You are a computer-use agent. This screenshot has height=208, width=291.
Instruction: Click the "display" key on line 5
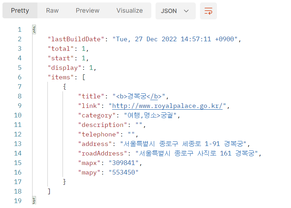(65, 68)
